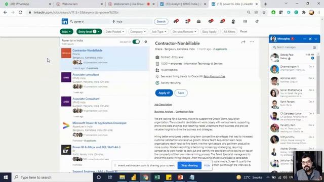Screen dimensions: 324x182
Task: Open more options for the job posting
Action: coord(252,42)
